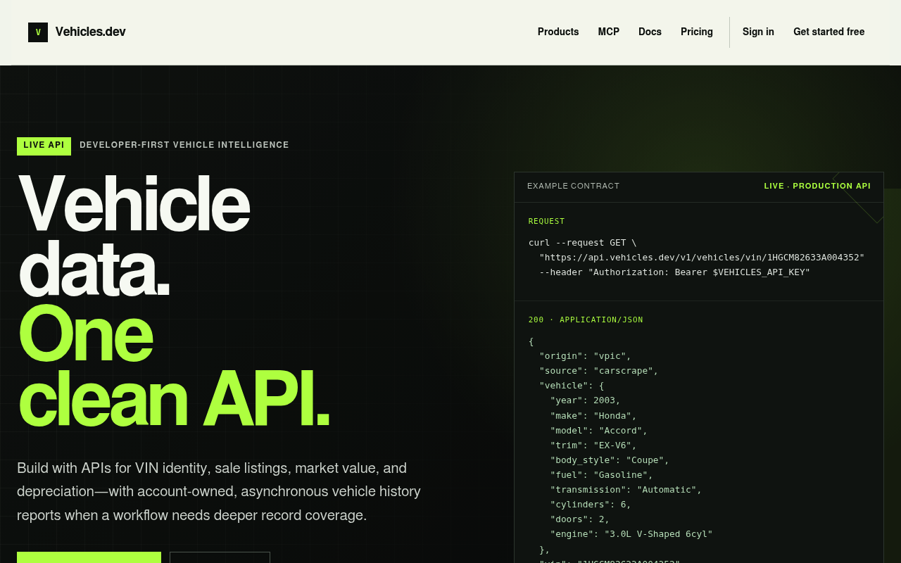901x563 pixels.
Task: Click Get started free in header
Action: coord(829,32)
